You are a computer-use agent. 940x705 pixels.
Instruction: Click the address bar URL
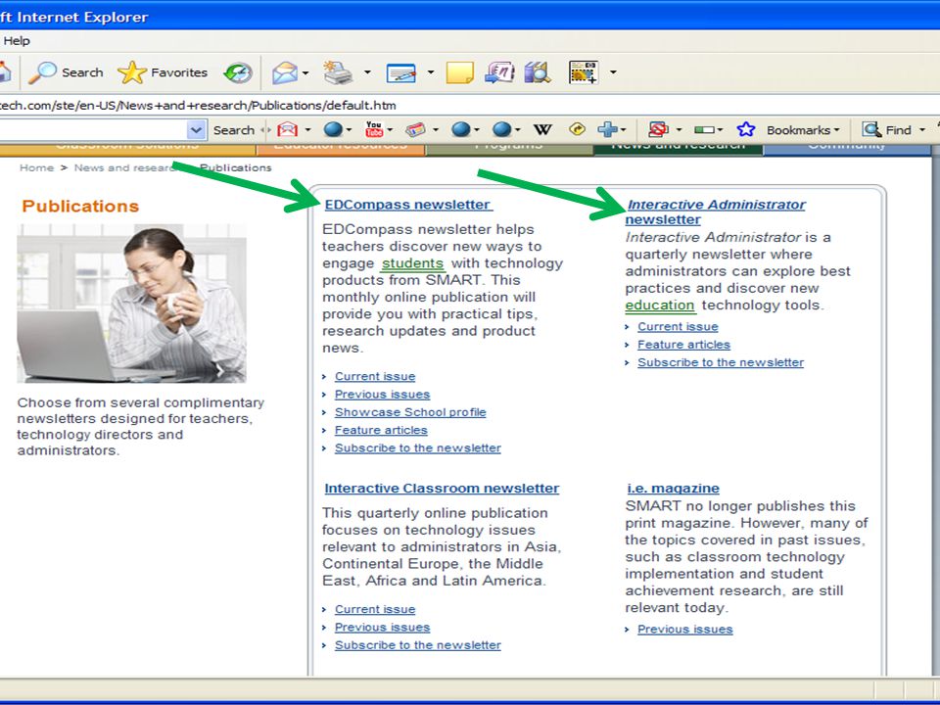click(198, 106)
